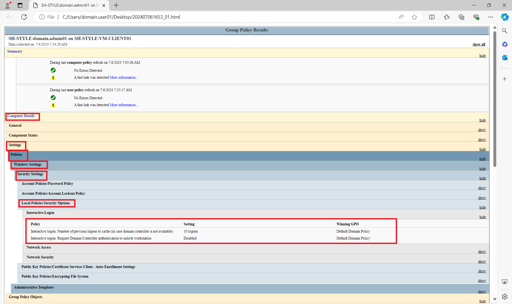Image resolution: width=512 pixels, height=304 pixels.
Task: Open the Favorites list icon
Action: pyautogui.click(x=447, y=17)
